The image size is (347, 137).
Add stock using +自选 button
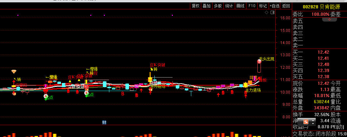(x=274, y=5)
